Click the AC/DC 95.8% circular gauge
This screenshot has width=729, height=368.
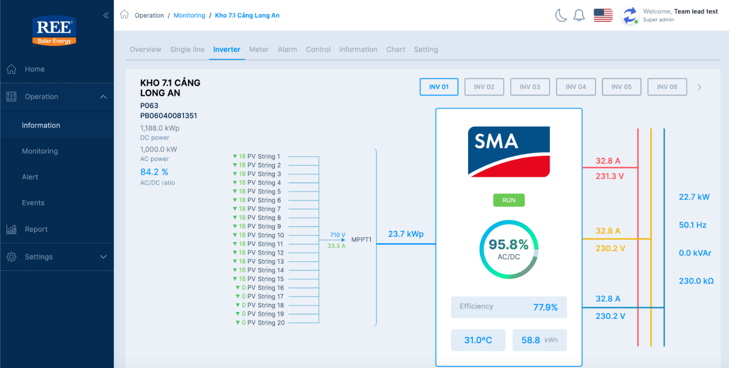pos(509,249)
